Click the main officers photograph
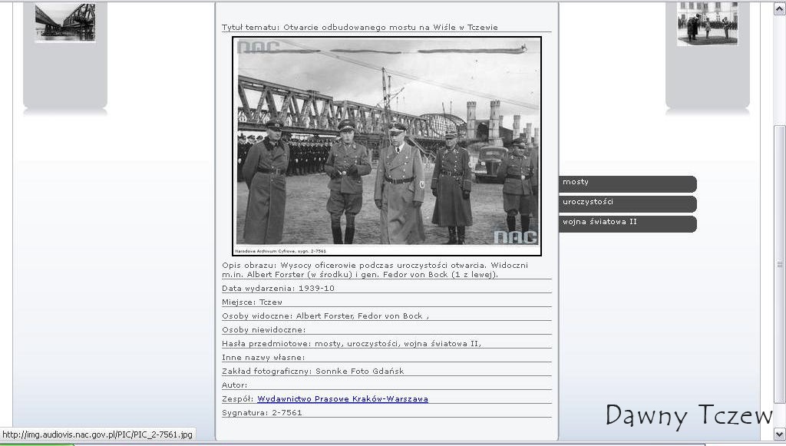The image size is (786, 446). click(x=387, y=146)
